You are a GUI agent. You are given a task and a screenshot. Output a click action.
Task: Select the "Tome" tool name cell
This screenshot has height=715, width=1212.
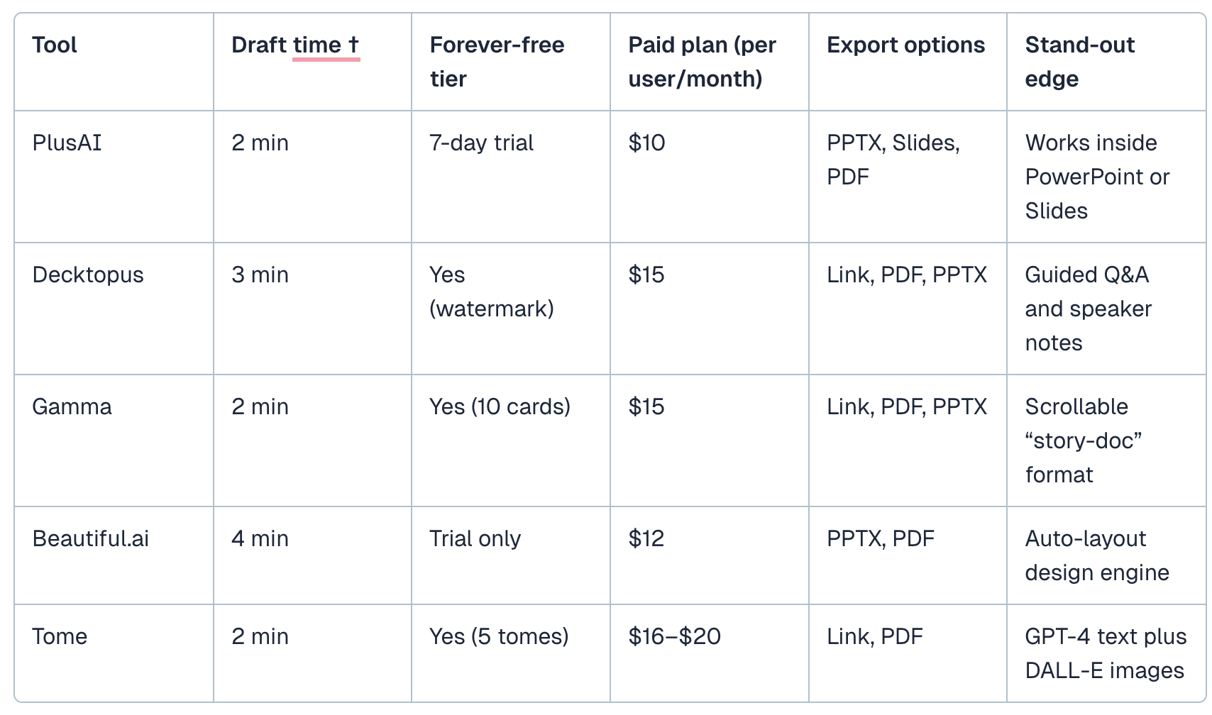pos(60,637)
